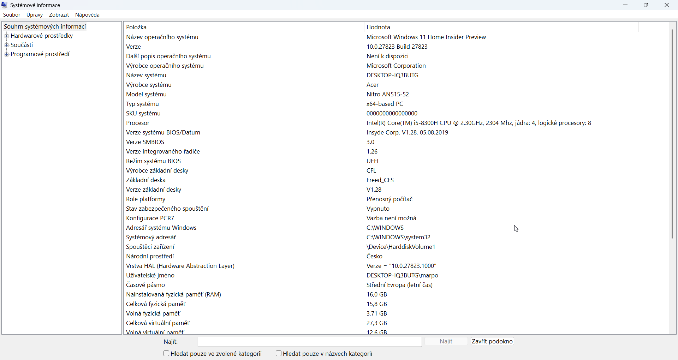This screenshot has width=678, height=360.
Task: Select the Hardwarové prostředky category label
Action: coord(42,36)
